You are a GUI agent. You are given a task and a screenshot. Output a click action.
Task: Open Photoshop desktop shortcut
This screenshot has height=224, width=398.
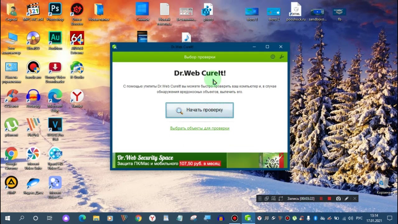pyautogui.click(x=55, y=12)
